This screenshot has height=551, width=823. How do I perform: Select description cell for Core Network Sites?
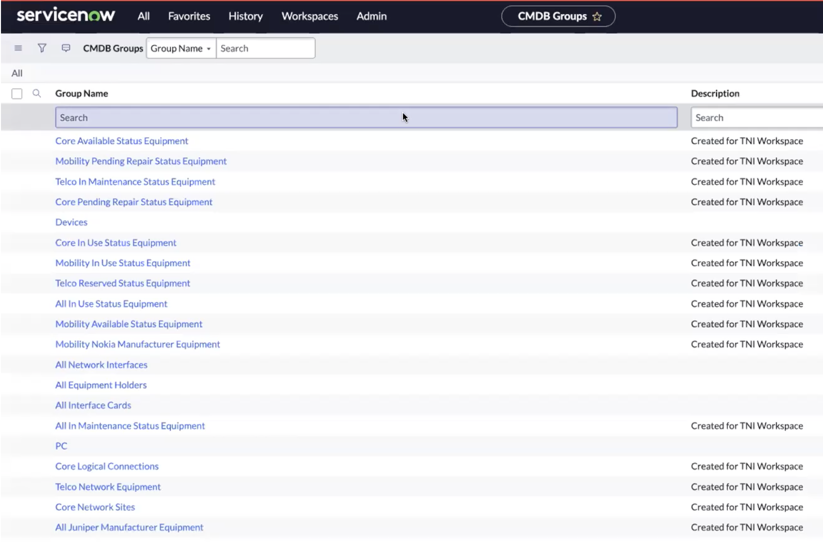pyautogui.click(x=747, y=507)
